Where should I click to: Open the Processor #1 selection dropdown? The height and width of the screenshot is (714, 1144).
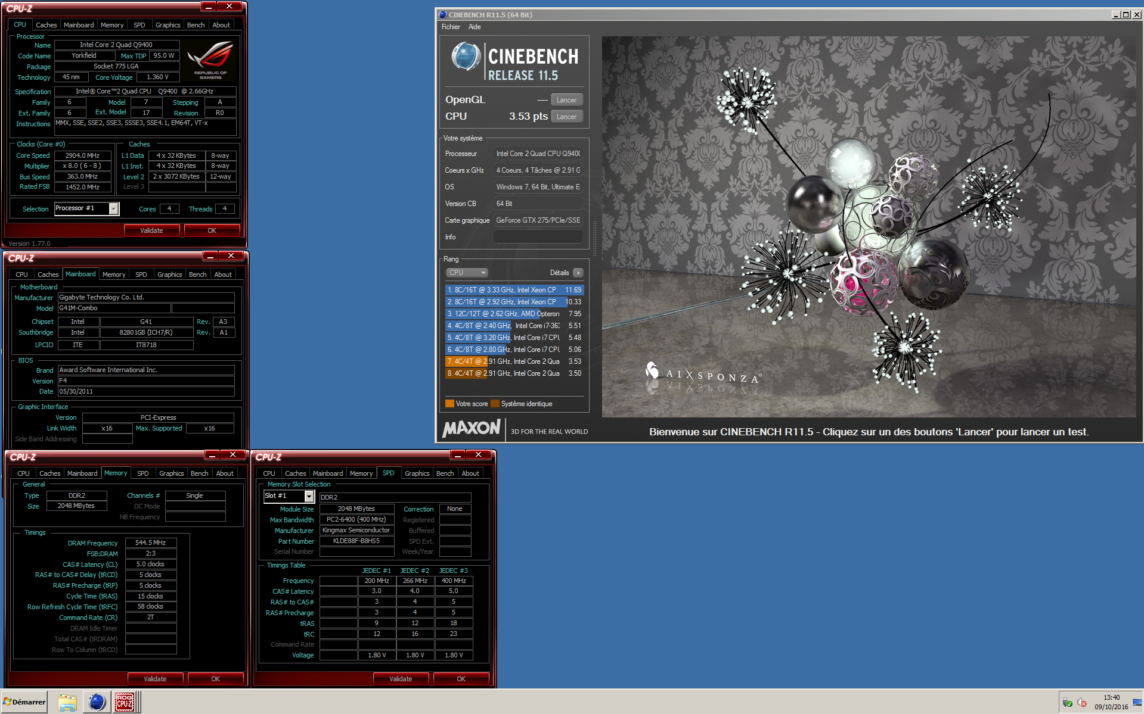click(x=113, y=208)
